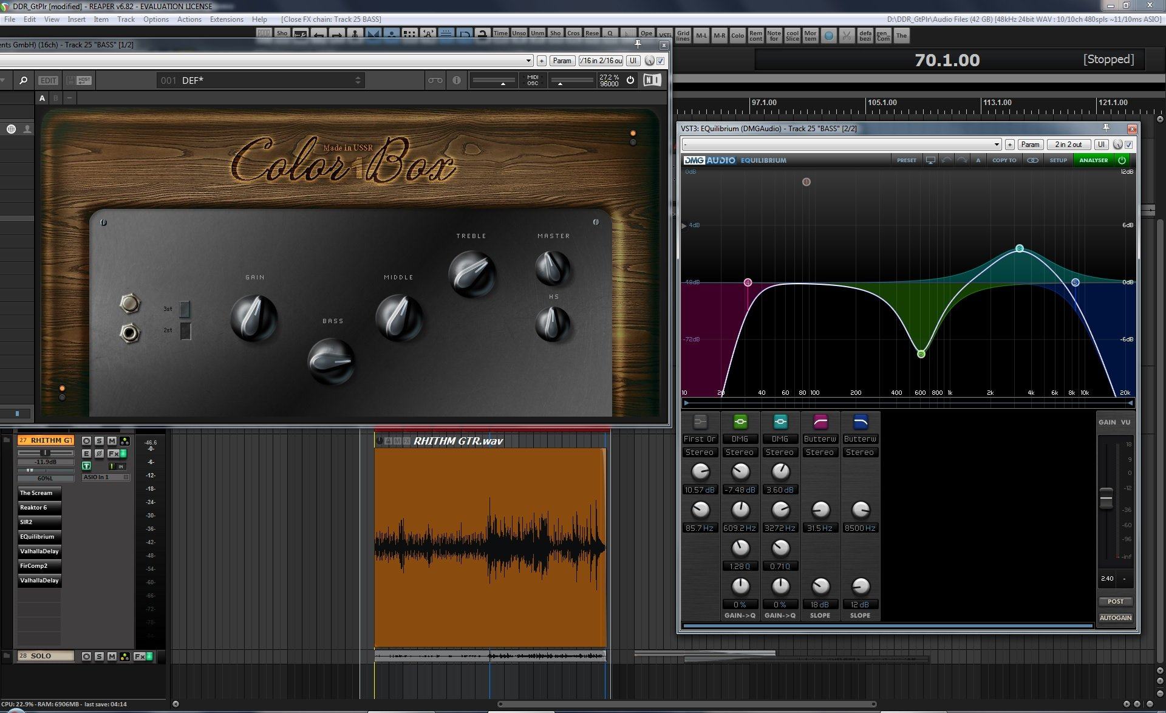This screenshot has height=713, width=1166.
Task: Arm record on RHITHM GTR track
Action: 86,441
